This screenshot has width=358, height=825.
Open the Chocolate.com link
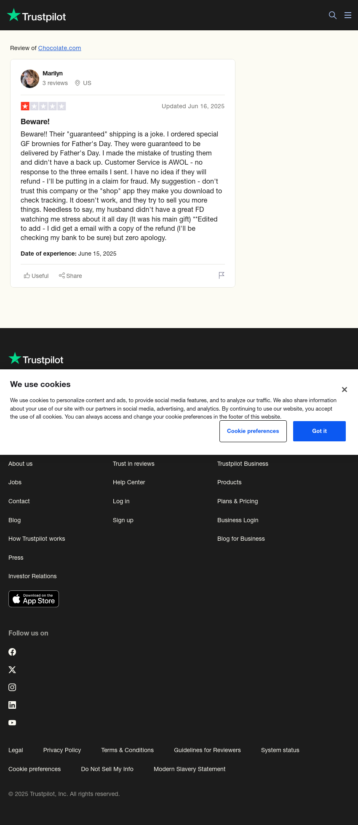pos(59,48)
